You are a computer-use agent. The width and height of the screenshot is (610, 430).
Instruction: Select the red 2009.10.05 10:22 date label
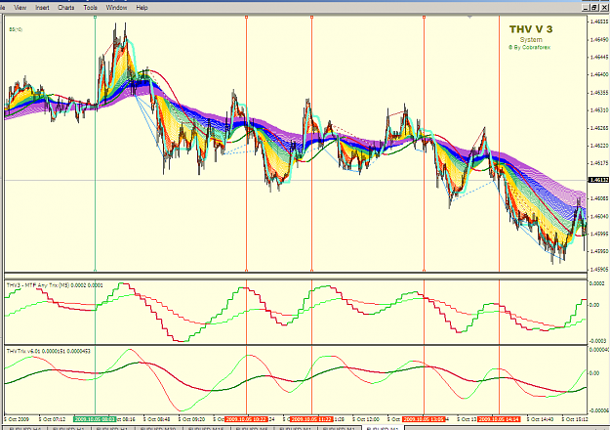tap(246, 419)
